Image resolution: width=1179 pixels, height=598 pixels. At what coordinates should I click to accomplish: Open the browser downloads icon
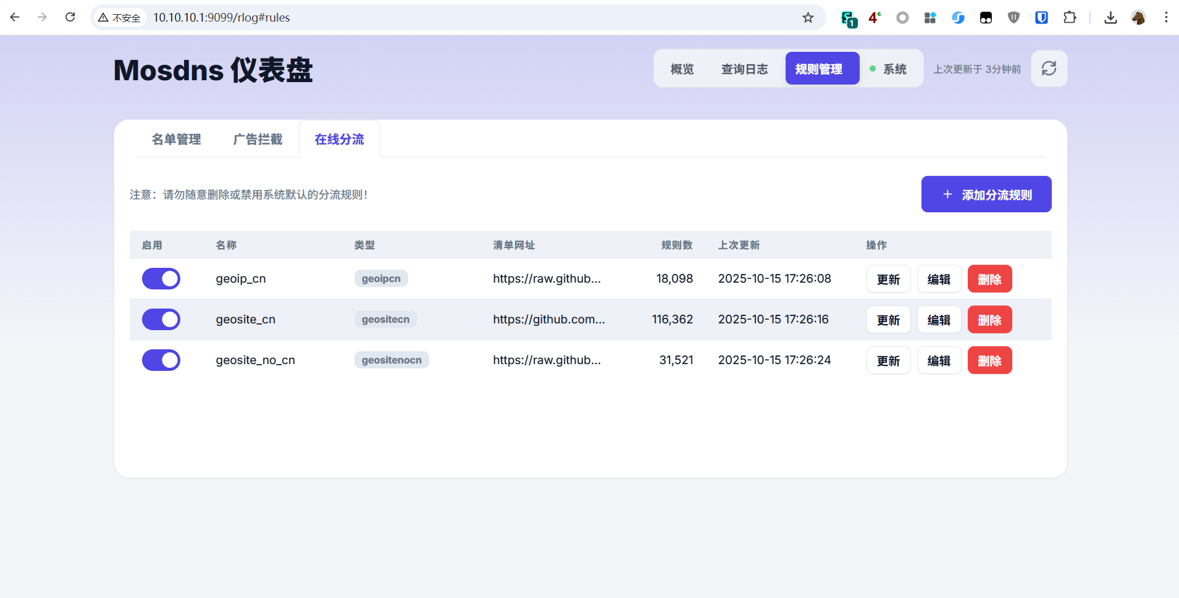(x=1110, y=17)
